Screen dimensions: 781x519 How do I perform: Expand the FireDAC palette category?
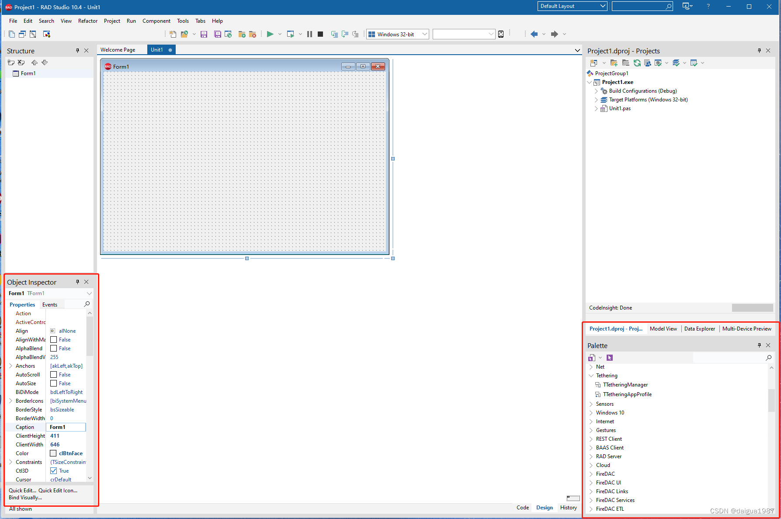coord(591,474)
